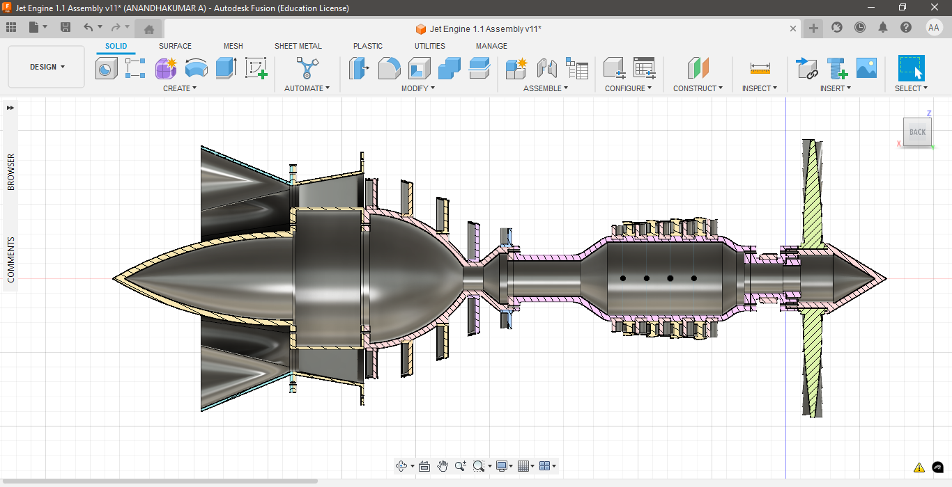Viewport: 952px width, 487px height.
Task: Open the DESIGN workspace dropdown
Action: pos(47,67)
